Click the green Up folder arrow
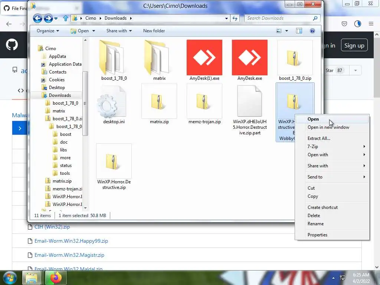The image size is (380, 285). (x=65, y=18)
